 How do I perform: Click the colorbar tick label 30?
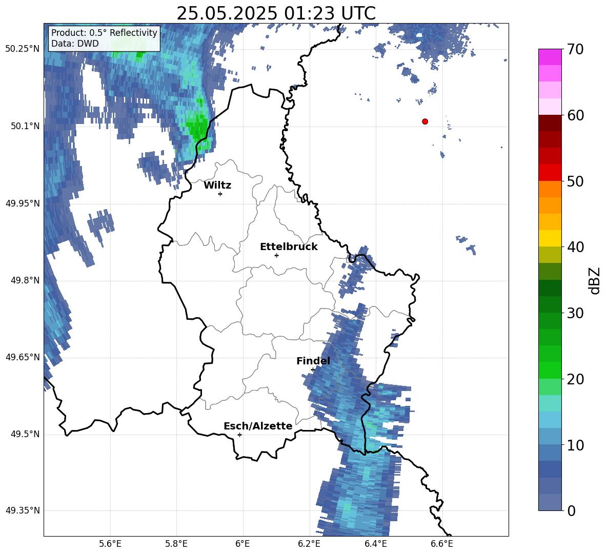575,313
